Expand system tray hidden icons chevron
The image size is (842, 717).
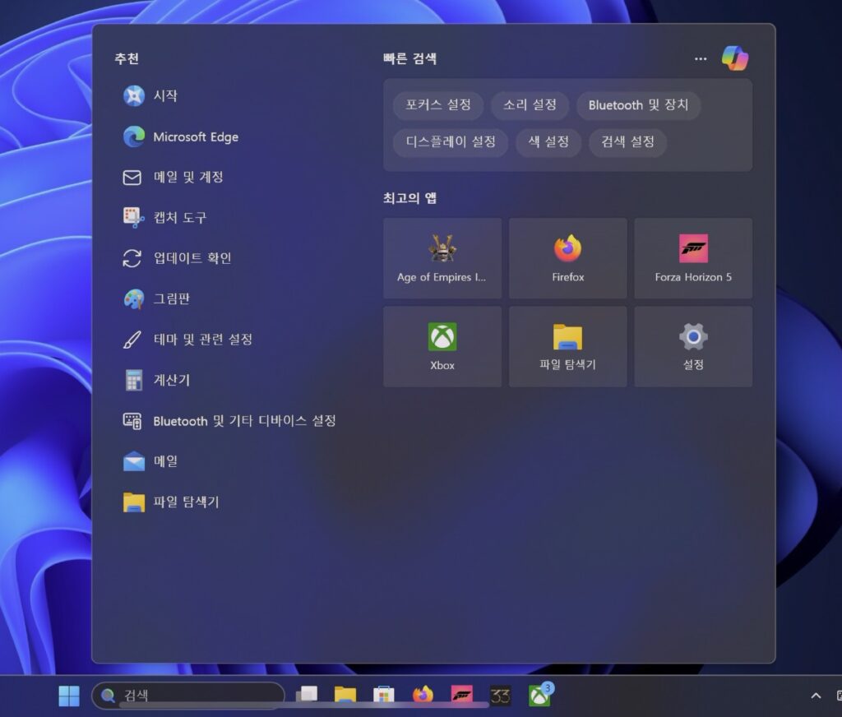click(x=816, y=696)
